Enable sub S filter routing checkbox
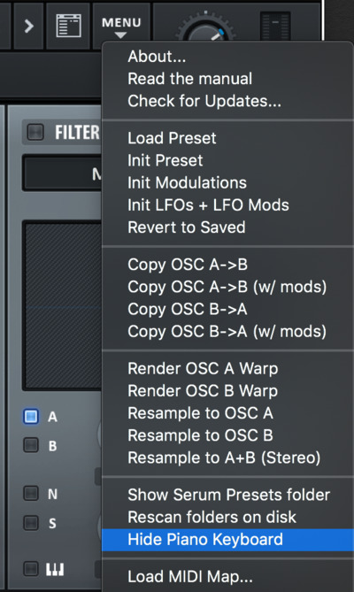This screenshot has height=592, width=354. (x=31, y=522)
